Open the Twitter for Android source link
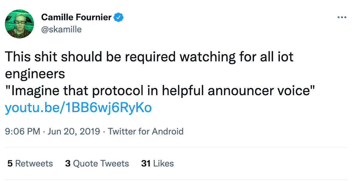This screenshot has width=356, height=181. (x=145, y=131)
